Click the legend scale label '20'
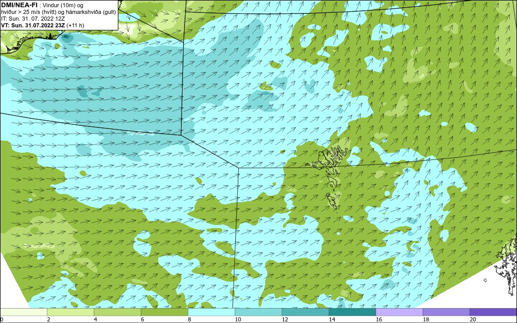 (x=473, y=319)
